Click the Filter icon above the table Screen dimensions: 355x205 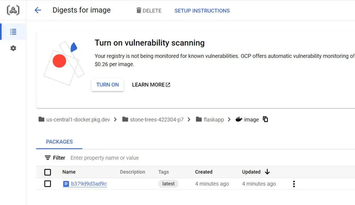[x=48, y=158]
